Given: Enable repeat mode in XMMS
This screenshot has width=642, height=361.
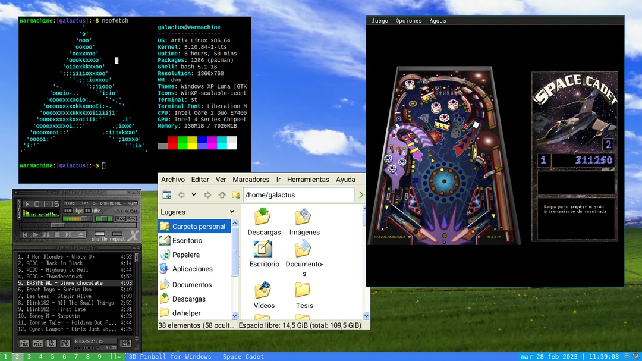Looking at the screenshot, I should pos(117,234).
